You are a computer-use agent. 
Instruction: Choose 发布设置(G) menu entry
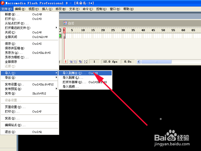tap(29, 84)
